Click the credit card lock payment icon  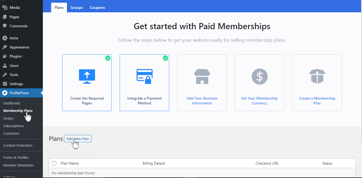click(145, 76)
